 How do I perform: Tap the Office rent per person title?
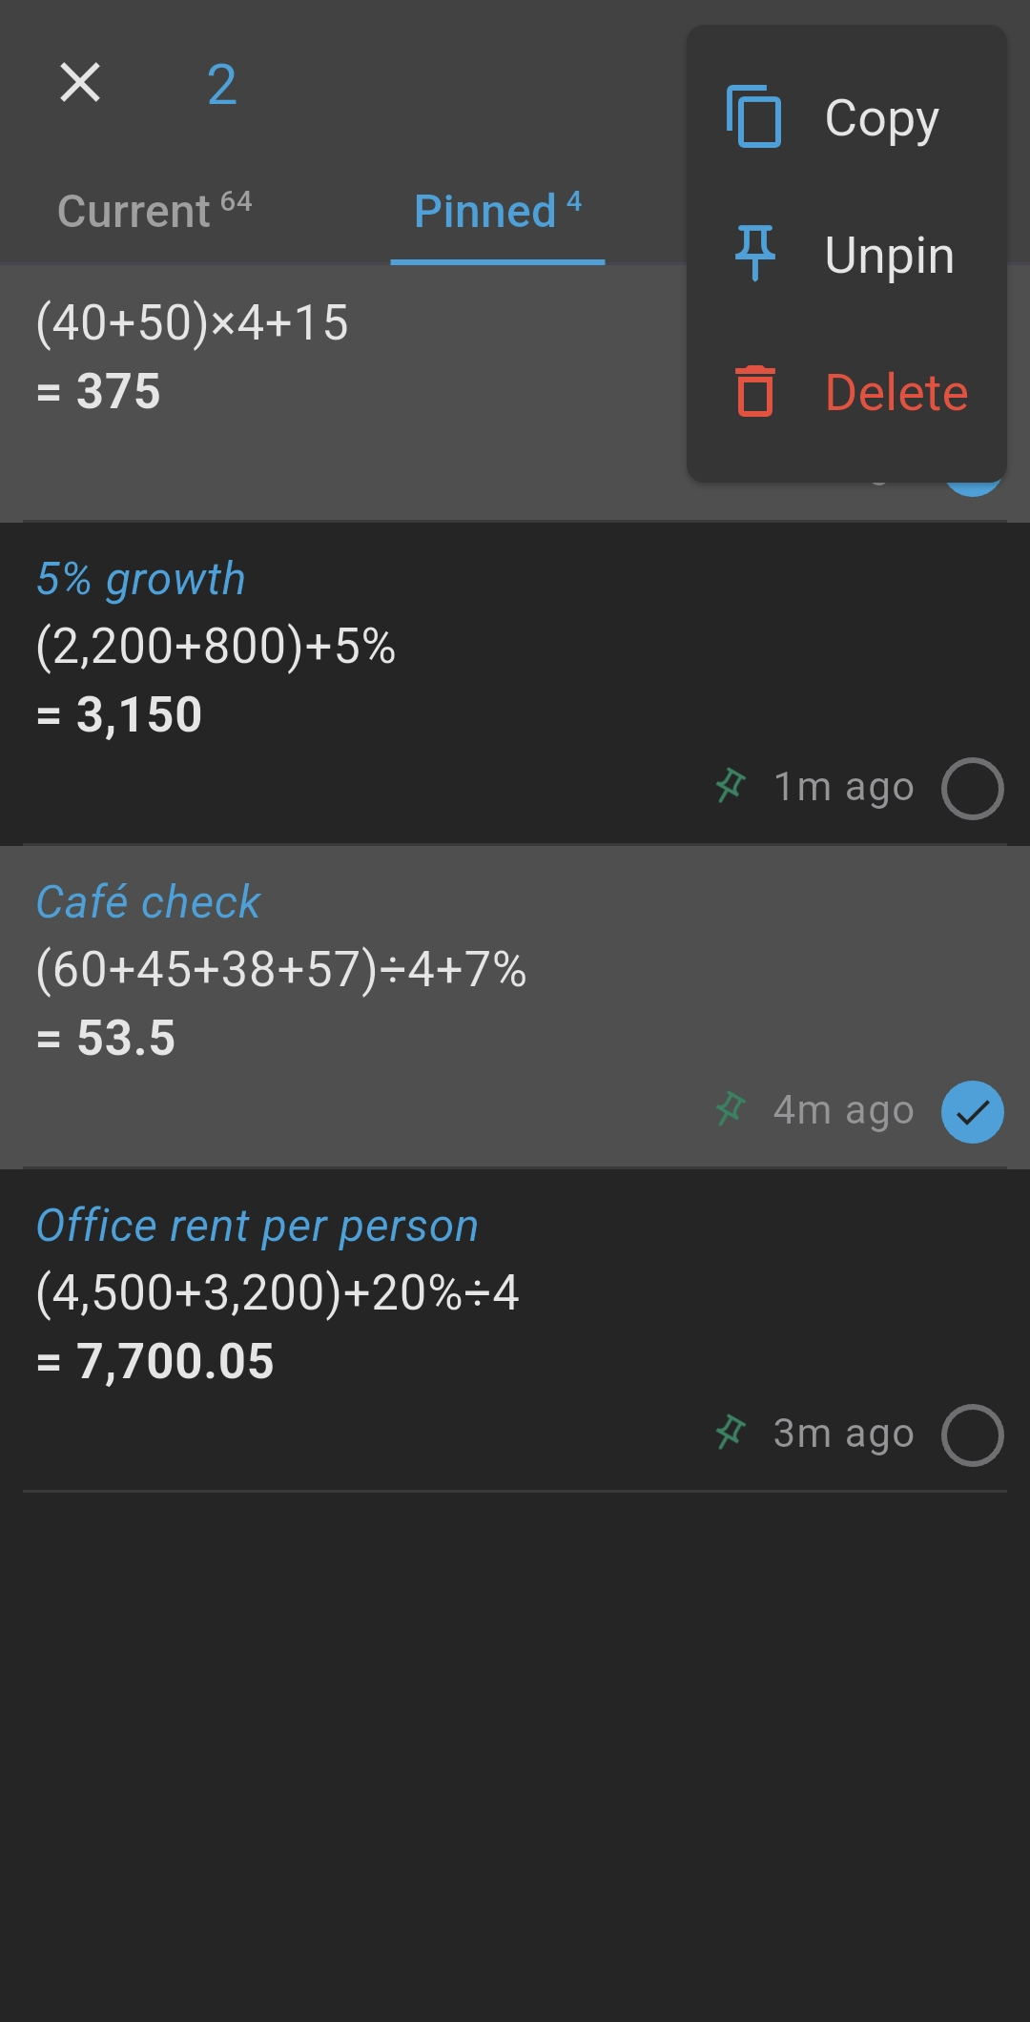257,1226
